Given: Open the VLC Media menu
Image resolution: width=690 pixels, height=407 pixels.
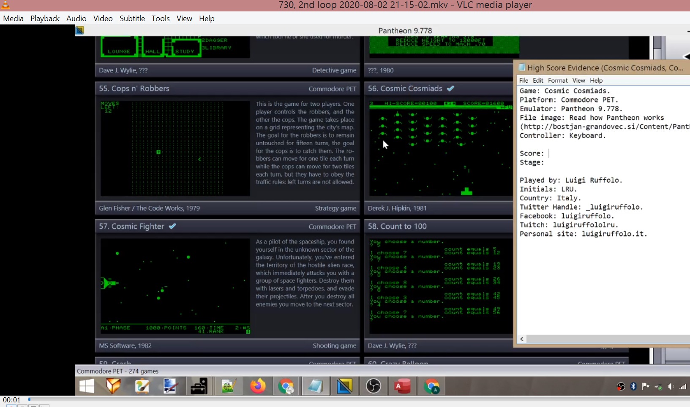Looking at the screenshot, I should [x=13, y=19].
